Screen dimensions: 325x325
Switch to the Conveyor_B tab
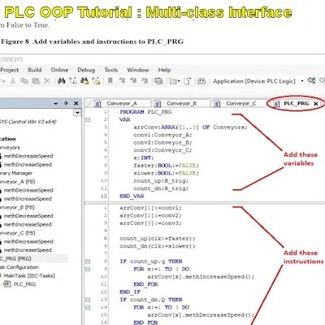click(x=181, y=103)
